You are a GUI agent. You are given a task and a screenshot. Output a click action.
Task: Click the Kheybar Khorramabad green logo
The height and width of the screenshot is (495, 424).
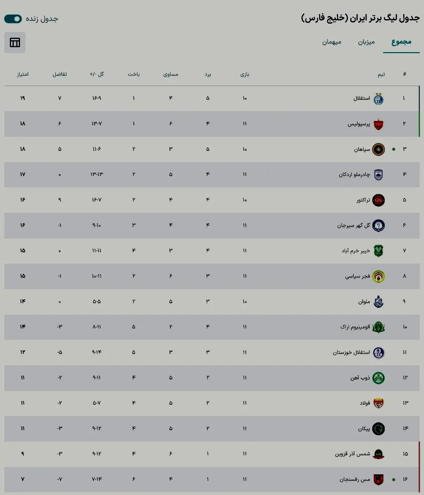pyautogui.click(x=378, y=251)
